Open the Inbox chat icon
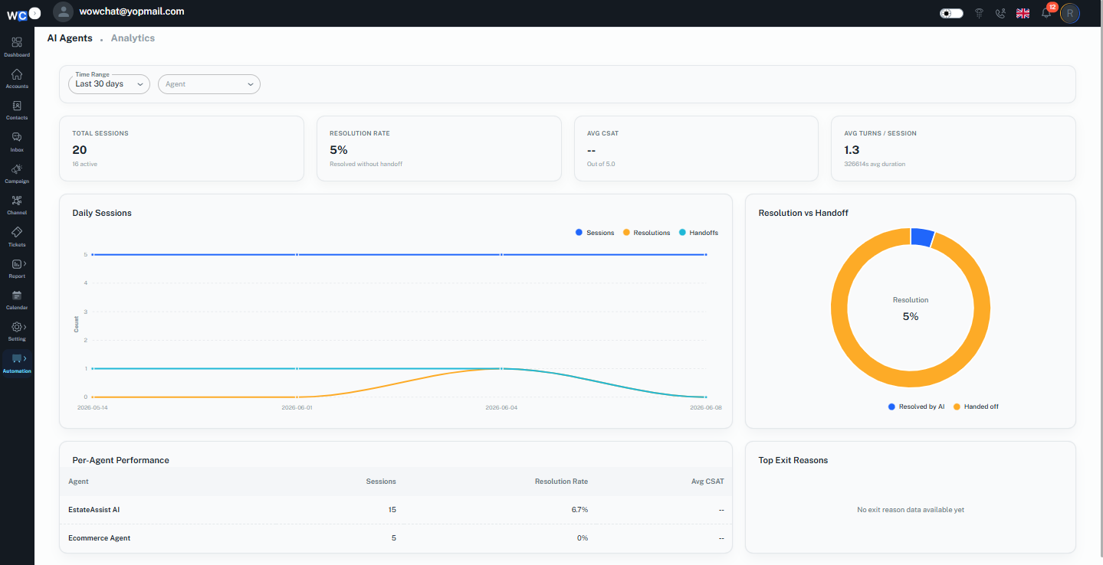This screenshot has width=1103, height=565. [17, 138]
